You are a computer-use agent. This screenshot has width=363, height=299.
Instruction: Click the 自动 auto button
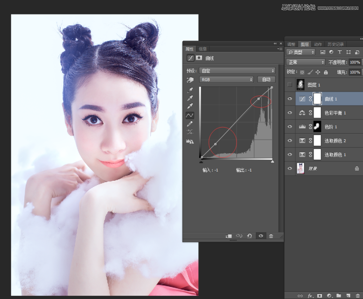(x=266, y=79)
